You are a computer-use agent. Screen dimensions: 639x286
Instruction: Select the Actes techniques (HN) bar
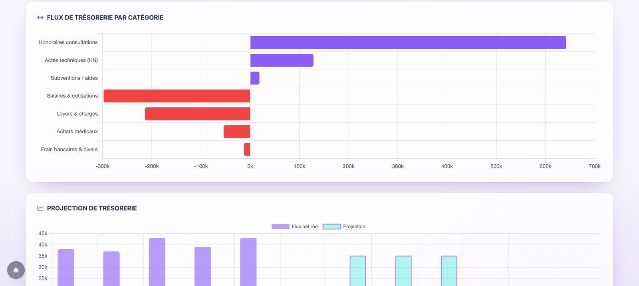click(x=282, y=60)
